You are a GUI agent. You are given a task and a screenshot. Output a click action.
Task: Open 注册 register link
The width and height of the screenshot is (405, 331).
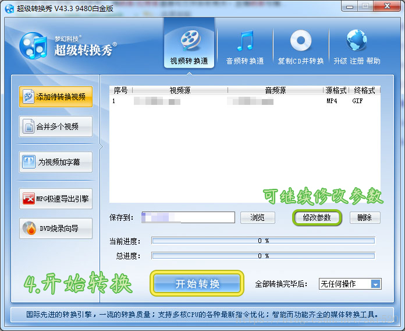(x=357, y=61)
